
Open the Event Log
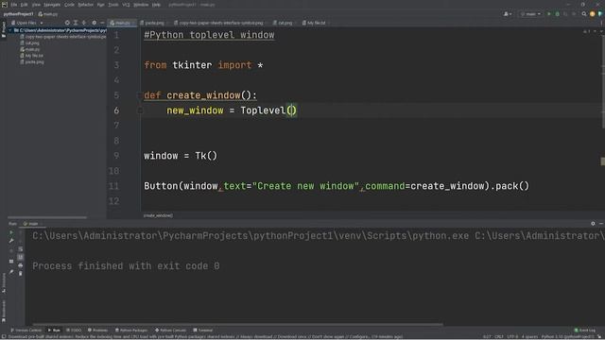tap(585, 331)
